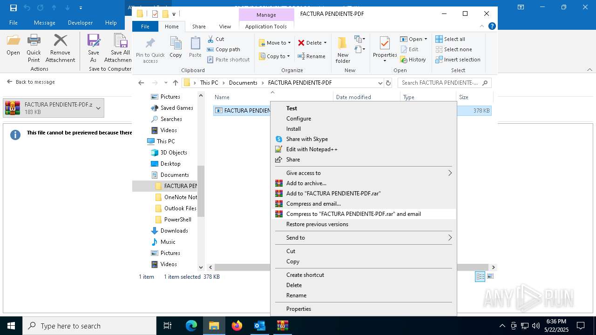Create a New folder
Screen dimensions: 596x335
coord(343,50)
